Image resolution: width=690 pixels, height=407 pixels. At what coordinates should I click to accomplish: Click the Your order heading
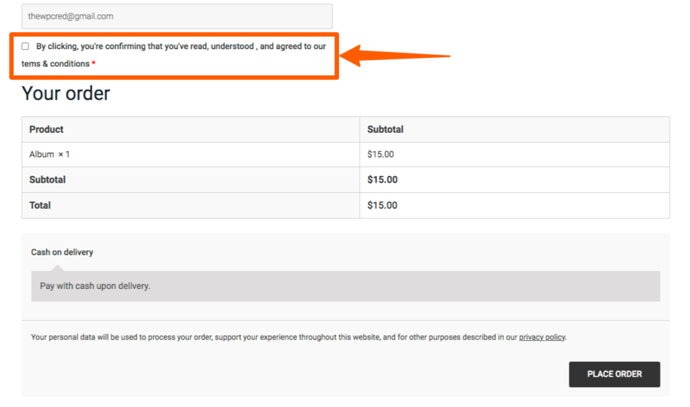[x=65, y=93]
